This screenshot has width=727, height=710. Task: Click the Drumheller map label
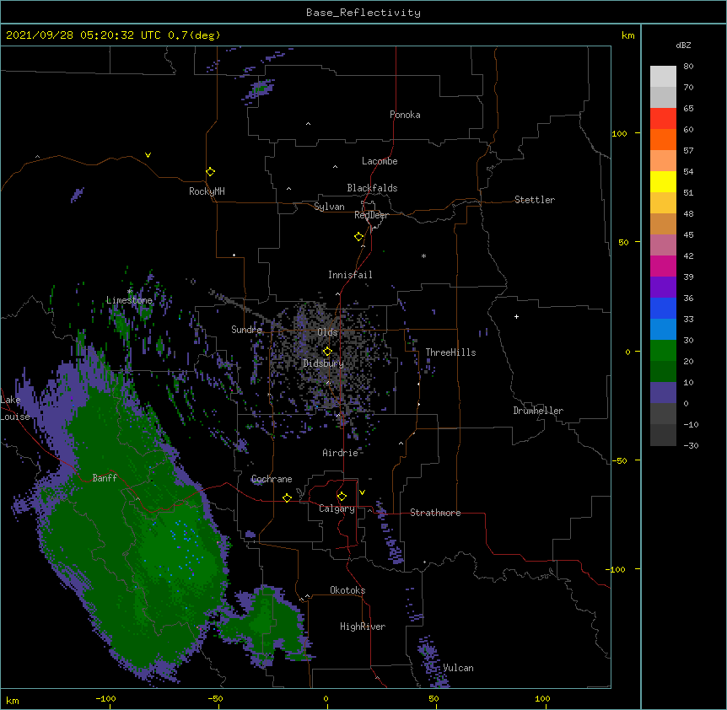point(538,411)
